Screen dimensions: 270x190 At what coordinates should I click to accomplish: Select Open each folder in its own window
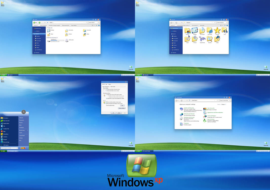point(106,91)
